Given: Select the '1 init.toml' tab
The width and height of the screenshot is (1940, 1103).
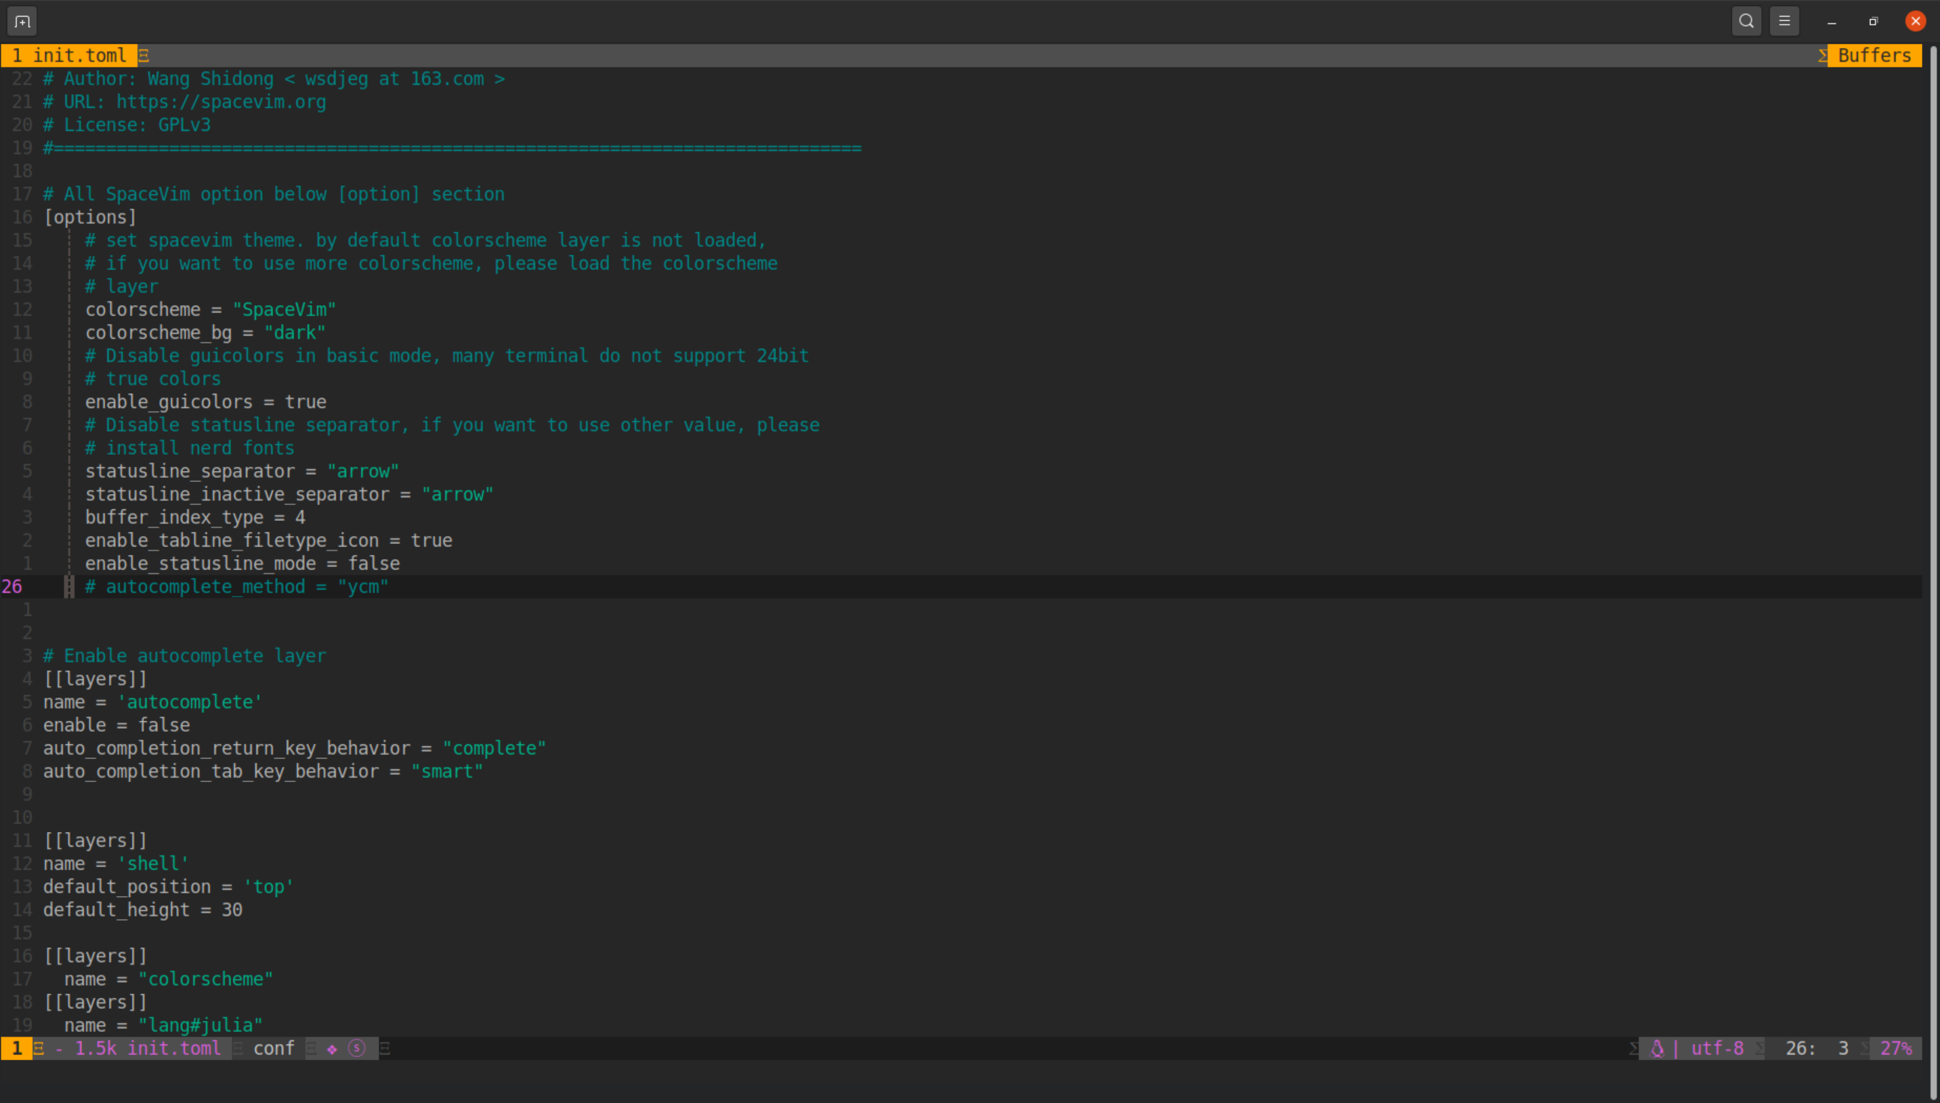Looking at the screenshot, I should pos(68,54).
